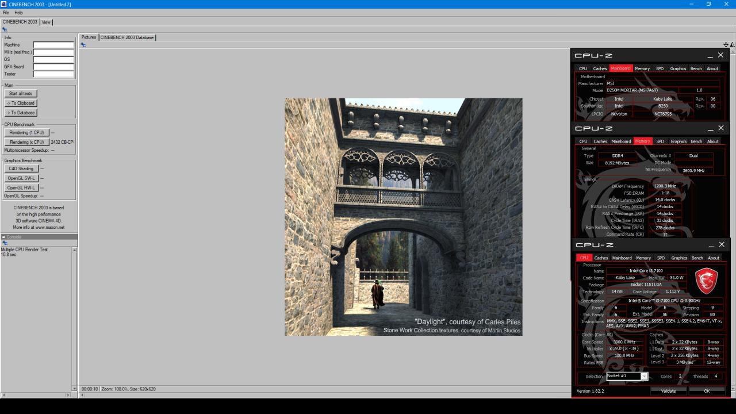This screenshot has width=736, height=414.
Task: Open Memory tab in bottom CPU-Z window
Action: coord(643,258)
